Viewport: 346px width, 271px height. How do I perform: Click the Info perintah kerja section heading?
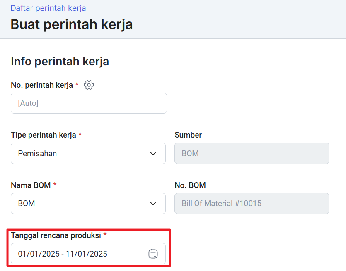coord(60,62)
